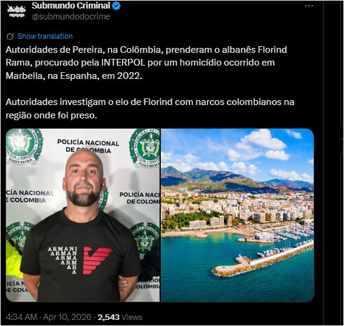Screen dimensions: 344x326
Task: Open the 4:34 AM Apr 10, 2026 timestamp
Action: tap(49, 317)
